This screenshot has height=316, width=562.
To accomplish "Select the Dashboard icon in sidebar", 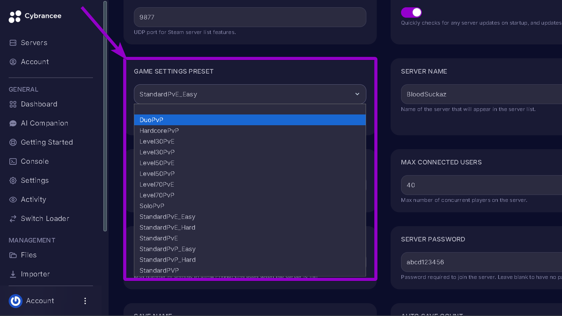I will coord(13,104).
